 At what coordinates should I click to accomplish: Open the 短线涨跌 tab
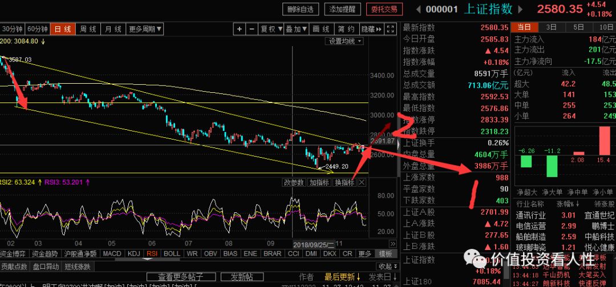(78, 266)
